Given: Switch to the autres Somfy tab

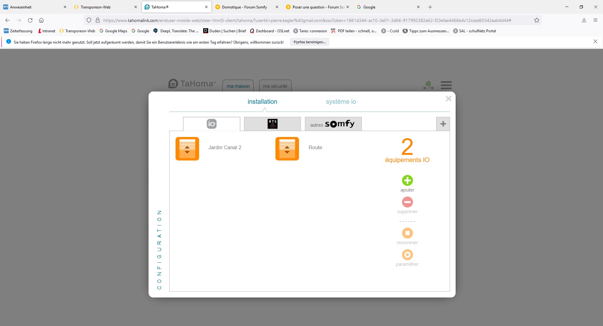Looking at the screenshot, I should 333,124.
